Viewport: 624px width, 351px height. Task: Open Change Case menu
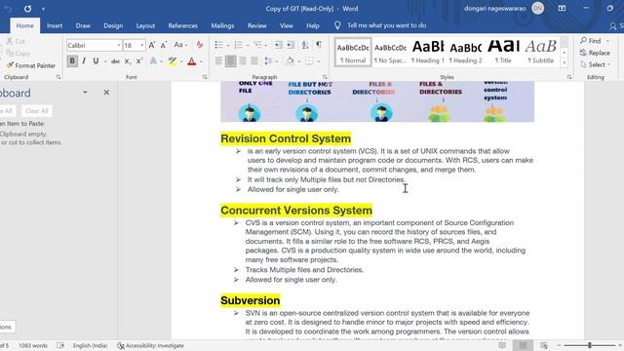180,45
